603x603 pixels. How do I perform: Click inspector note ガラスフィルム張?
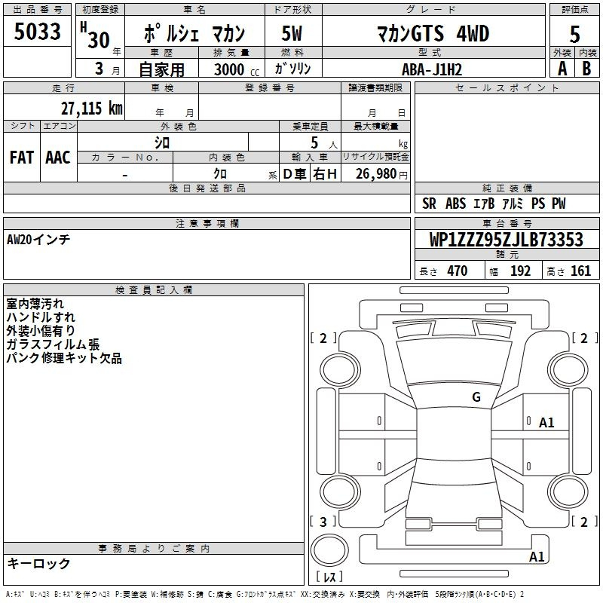point(53,344)
